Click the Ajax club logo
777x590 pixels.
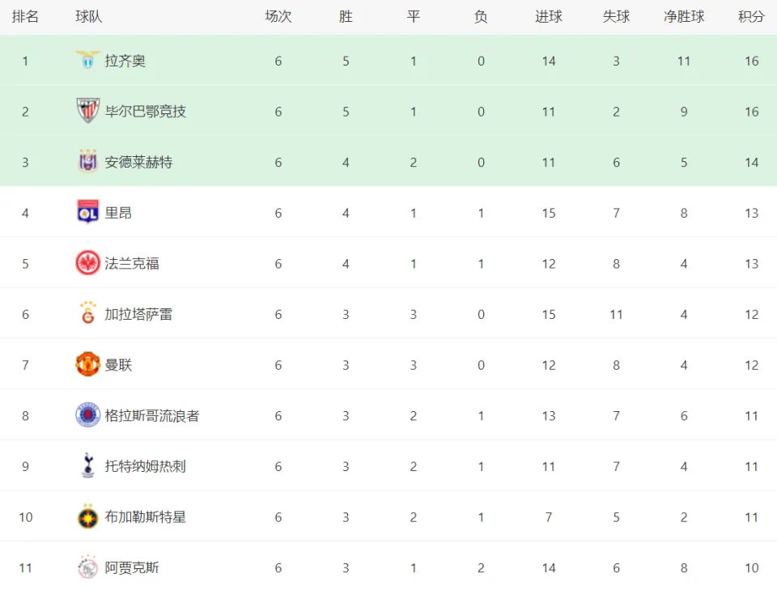pos(87,567)
